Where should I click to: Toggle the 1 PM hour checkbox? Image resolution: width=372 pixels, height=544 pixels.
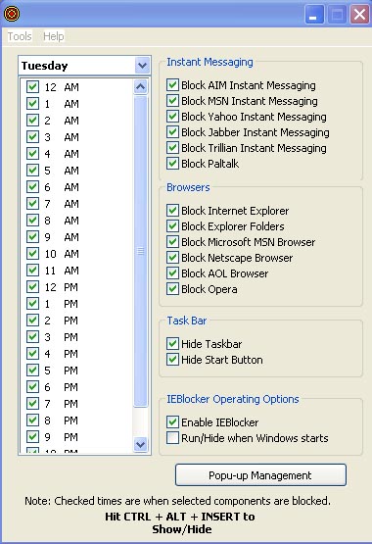click(32, 303)
